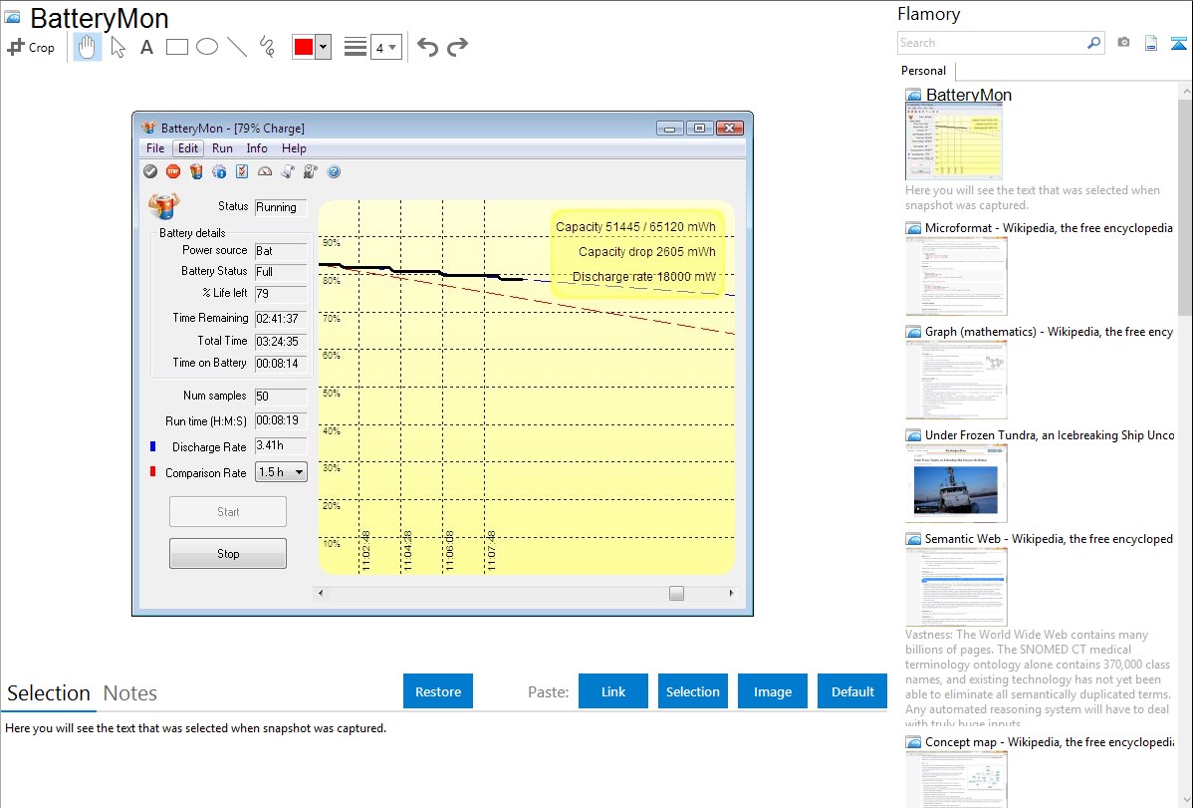Select the Crop tool
Viewport: 1193px width, 808px height.
pos(31,47)
